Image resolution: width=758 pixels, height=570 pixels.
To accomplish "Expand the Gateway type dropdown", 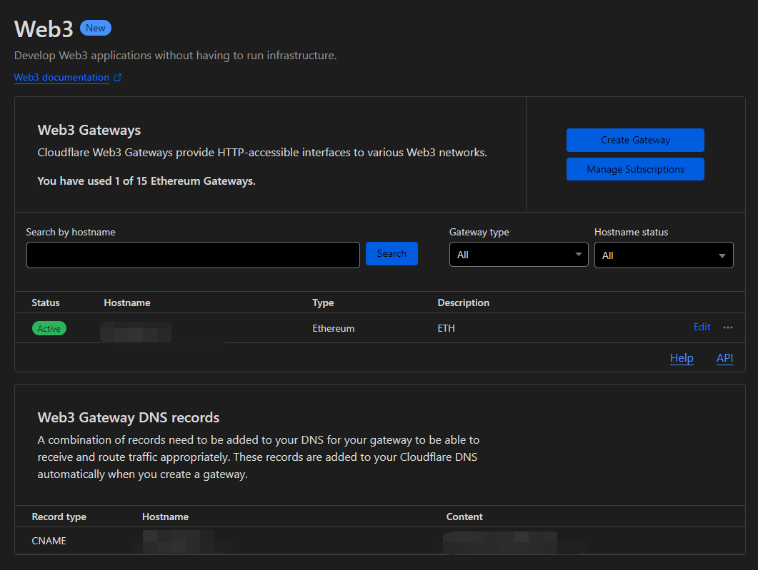I will (519, 255).
